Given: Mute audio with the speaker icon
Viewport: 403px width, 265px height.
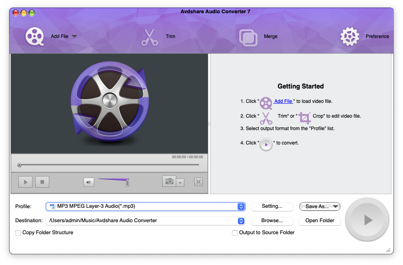Looking at the screenshot, I should 89,182.
